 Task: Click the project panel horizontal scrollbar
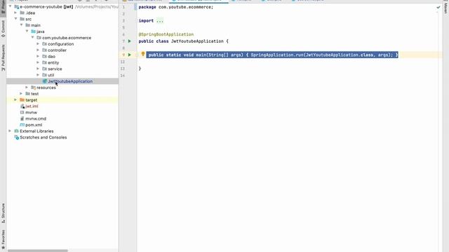tap(38, 251)
